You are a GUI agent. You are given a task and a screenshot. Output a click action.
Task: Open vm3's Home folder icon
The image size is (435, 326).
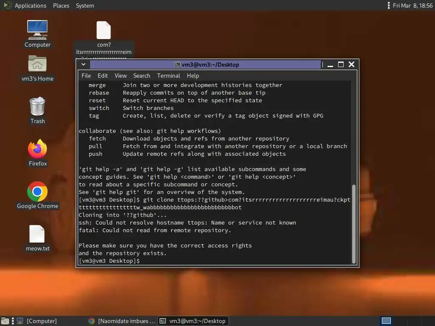tap(37, 68)
